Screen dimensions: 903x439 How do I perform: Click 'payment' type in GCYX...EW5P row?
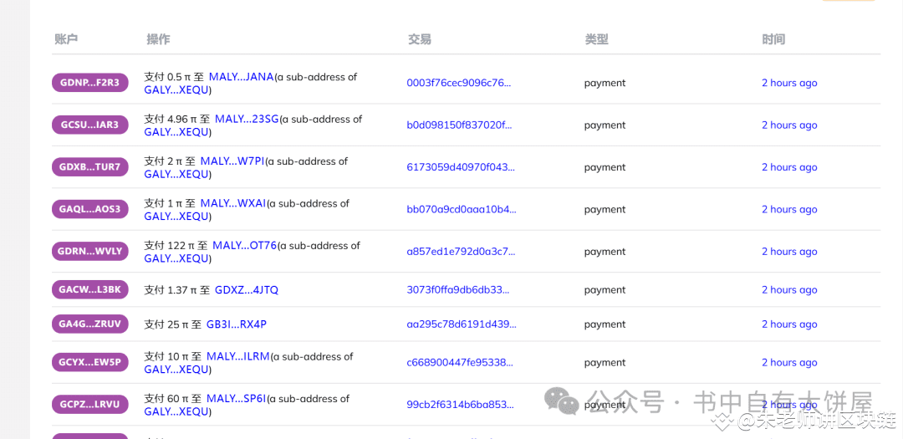click(605, 363)
